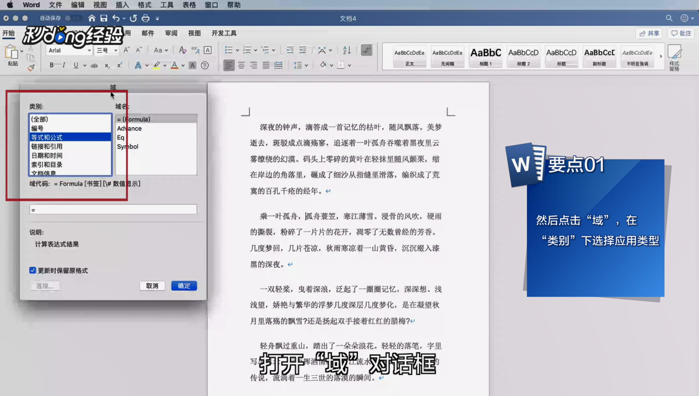
Task: Open the text highlight color picker
Action: click(x=166, y=65)
